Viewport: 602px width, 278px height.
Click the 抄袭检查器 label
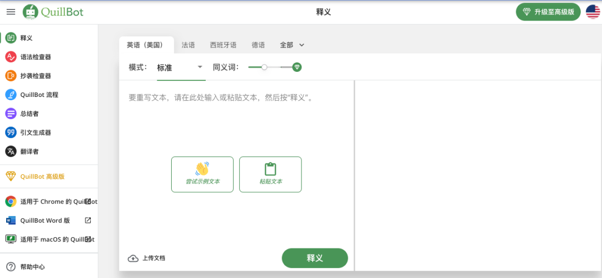coord(36,76)
